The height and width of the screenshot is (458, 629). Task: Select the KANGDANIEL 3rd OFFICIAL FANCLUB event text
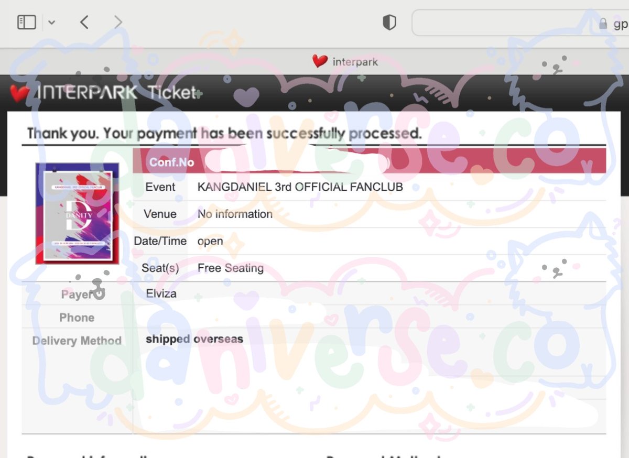click(x=300, y=187)
